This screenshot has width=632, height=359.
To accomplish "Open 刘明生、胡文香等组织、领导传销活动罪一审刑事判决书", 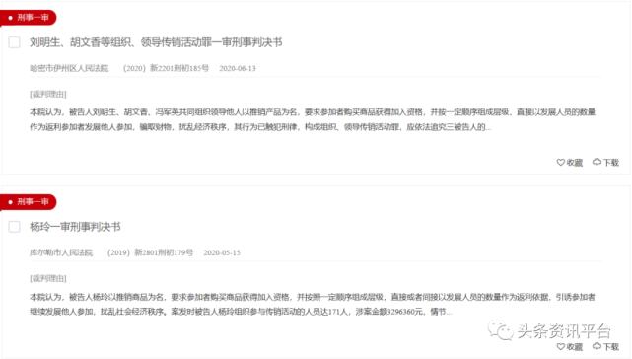I will pos(156,42).
